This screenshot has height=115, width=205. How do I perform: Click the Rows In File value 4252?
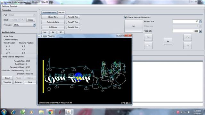point(28,61)
